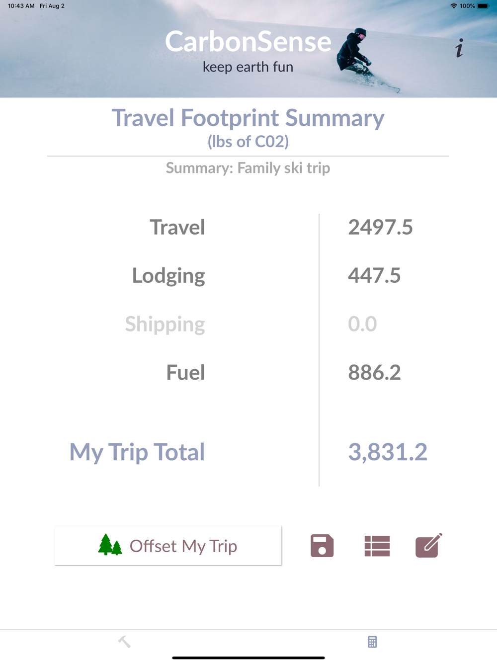Select the Travel row label
The width and height of the screenshot is (497, 663).
(177, 227)
